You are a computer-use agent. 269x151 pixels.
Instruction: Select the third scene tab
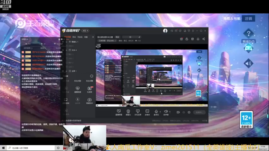coord(80,37)
